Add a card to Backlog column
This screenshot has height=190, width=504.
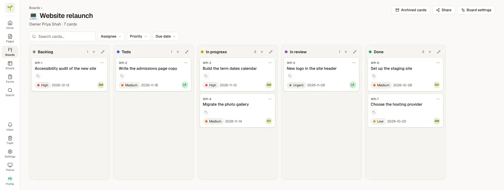tap(94, 52)
